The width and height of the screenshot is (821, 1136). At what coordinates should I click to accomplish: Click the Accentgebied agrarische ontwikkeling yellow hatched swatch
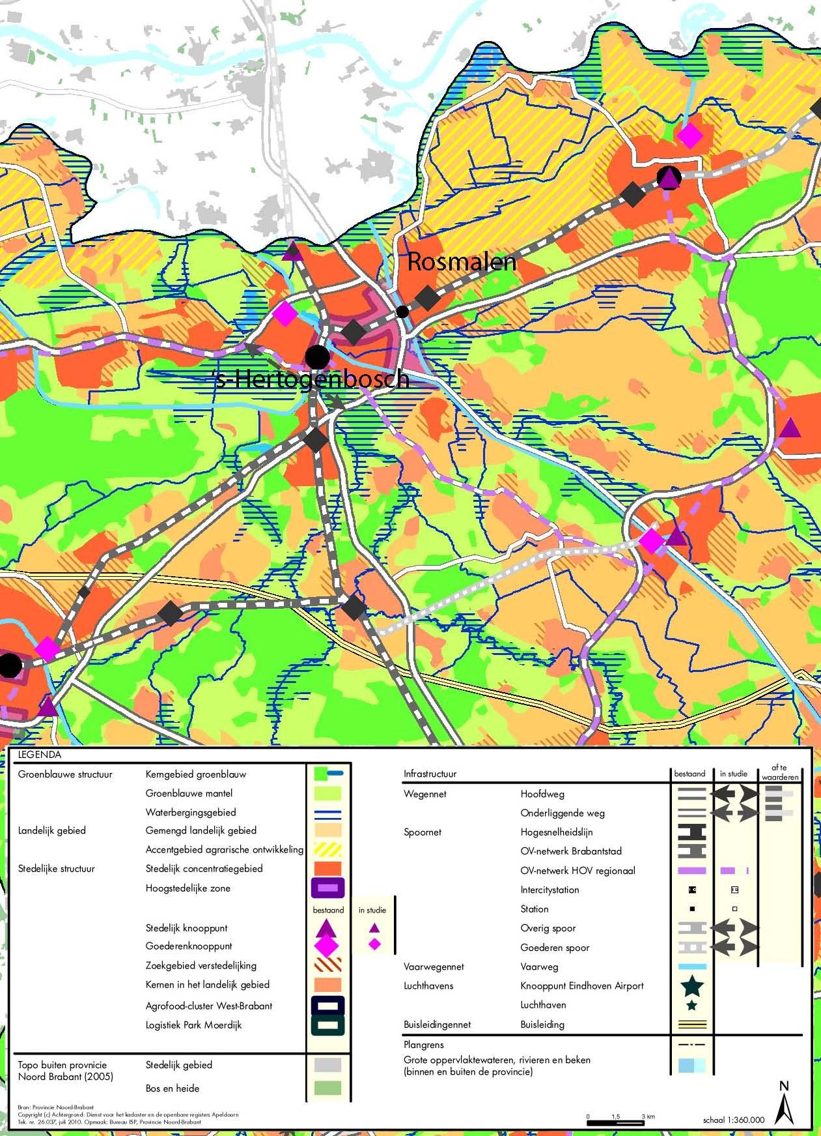[328, 849]
